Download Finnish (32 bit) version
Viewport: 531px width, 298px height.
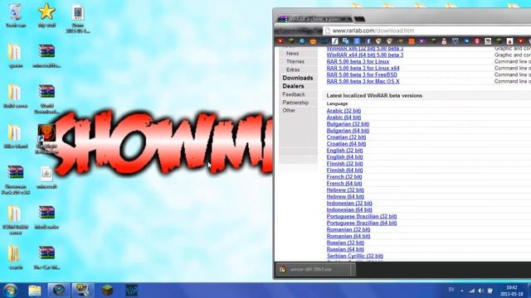click(x=344, y=164)
